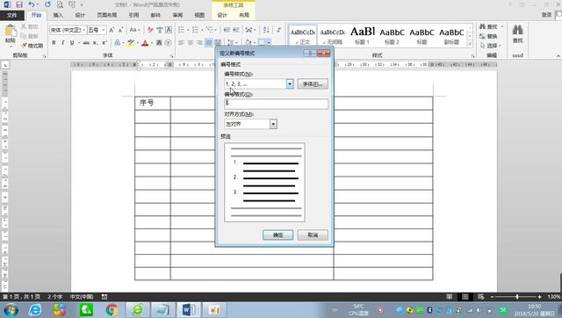Toggle Strikethrough formatting
Viewport: 562px width, 318px height.
[86, 43]
